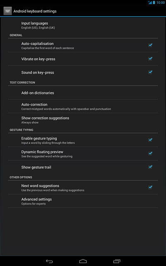Open Advanced settings for experts

tap(83, 201)
